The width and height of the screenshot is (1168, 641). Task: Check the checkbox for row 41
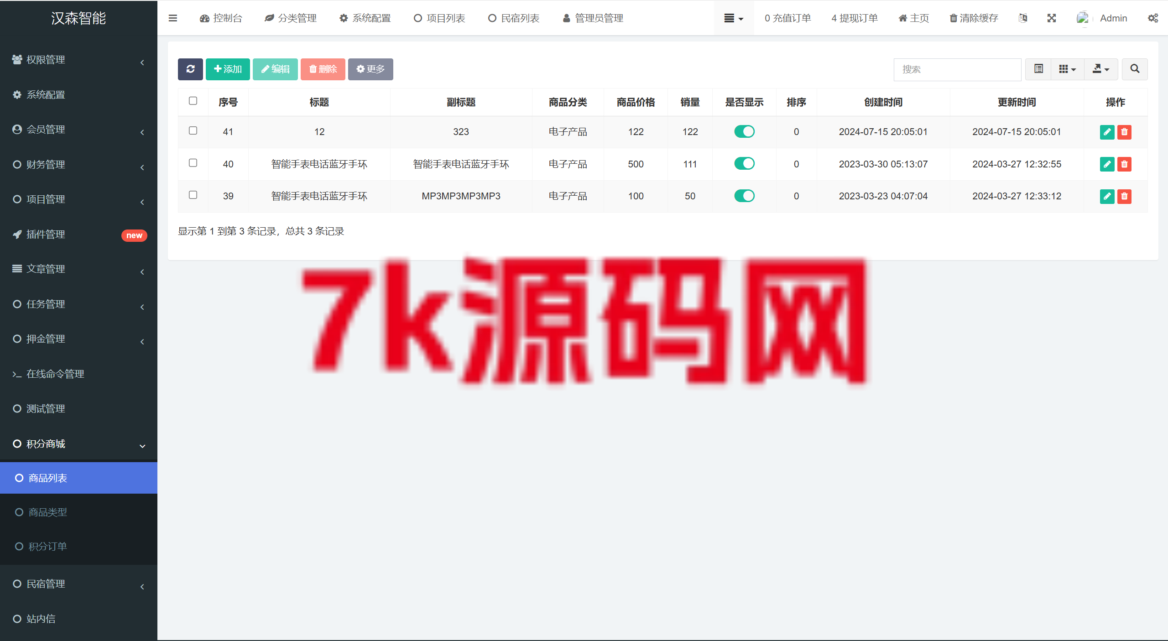193,130
